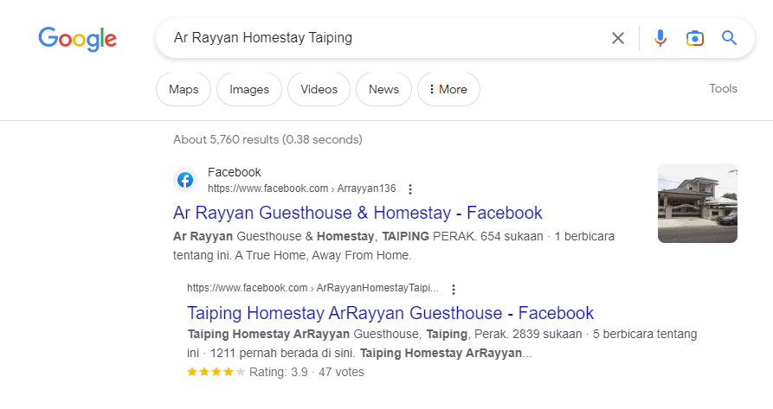Click the guesthouse thumbnail photo
The width and height of the screenshot is (773, 409).
697,203
